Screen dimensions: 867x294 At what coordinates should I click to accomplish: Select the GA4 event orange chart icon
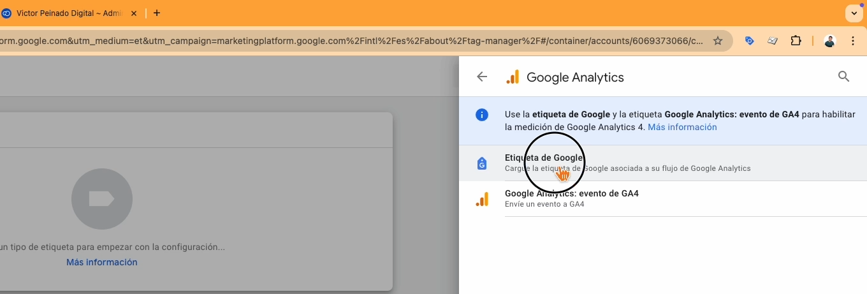pyautogui.click(x=482, y=199)
